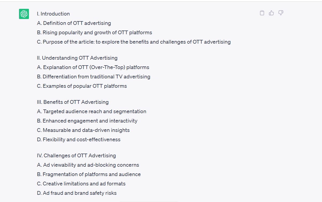
Task: Click the green ChatGPT avatar icon
Action: pyautogui.click(x=24, y=14)
